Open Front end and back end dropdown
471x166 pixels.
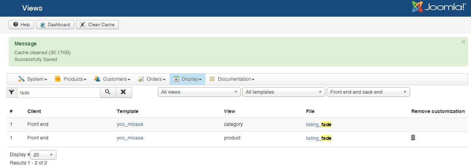pyautogui.click(x=368, y=92)
